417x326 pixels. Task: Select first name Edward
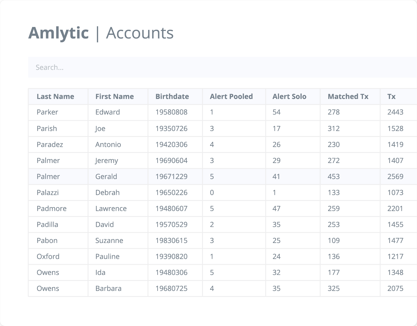click(x=107, y=112)
